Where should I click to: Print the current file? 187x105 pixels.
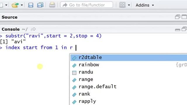pyautogui.click(x=52, y=5)
